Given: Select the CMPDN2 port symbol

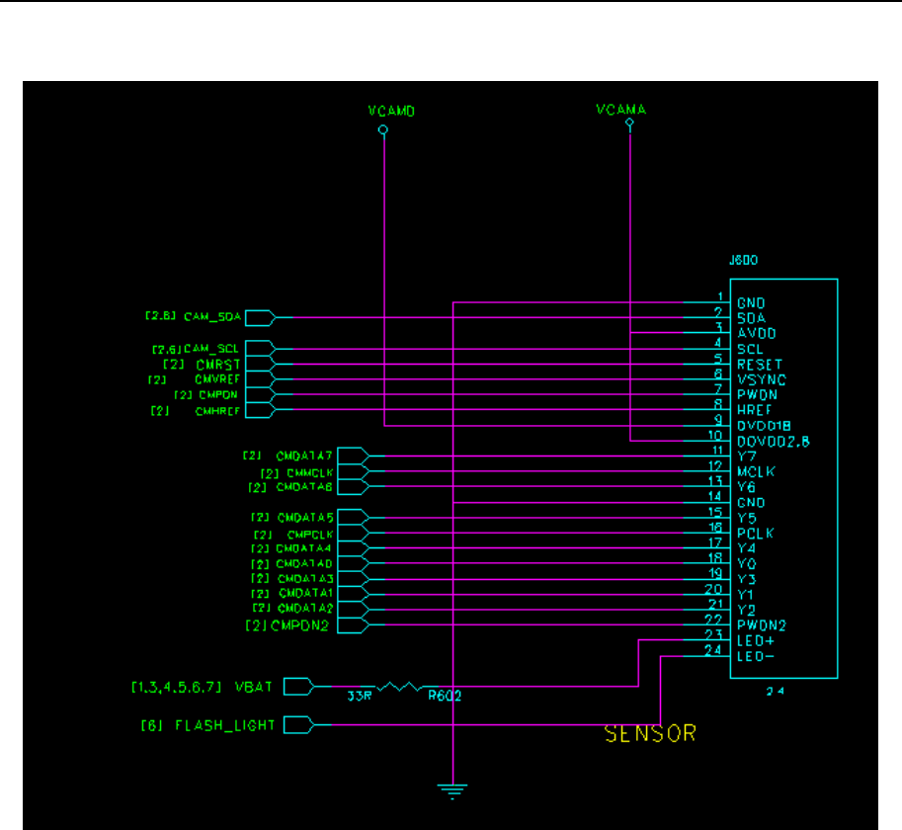Looking at the screenshot, I should point(354,625).
